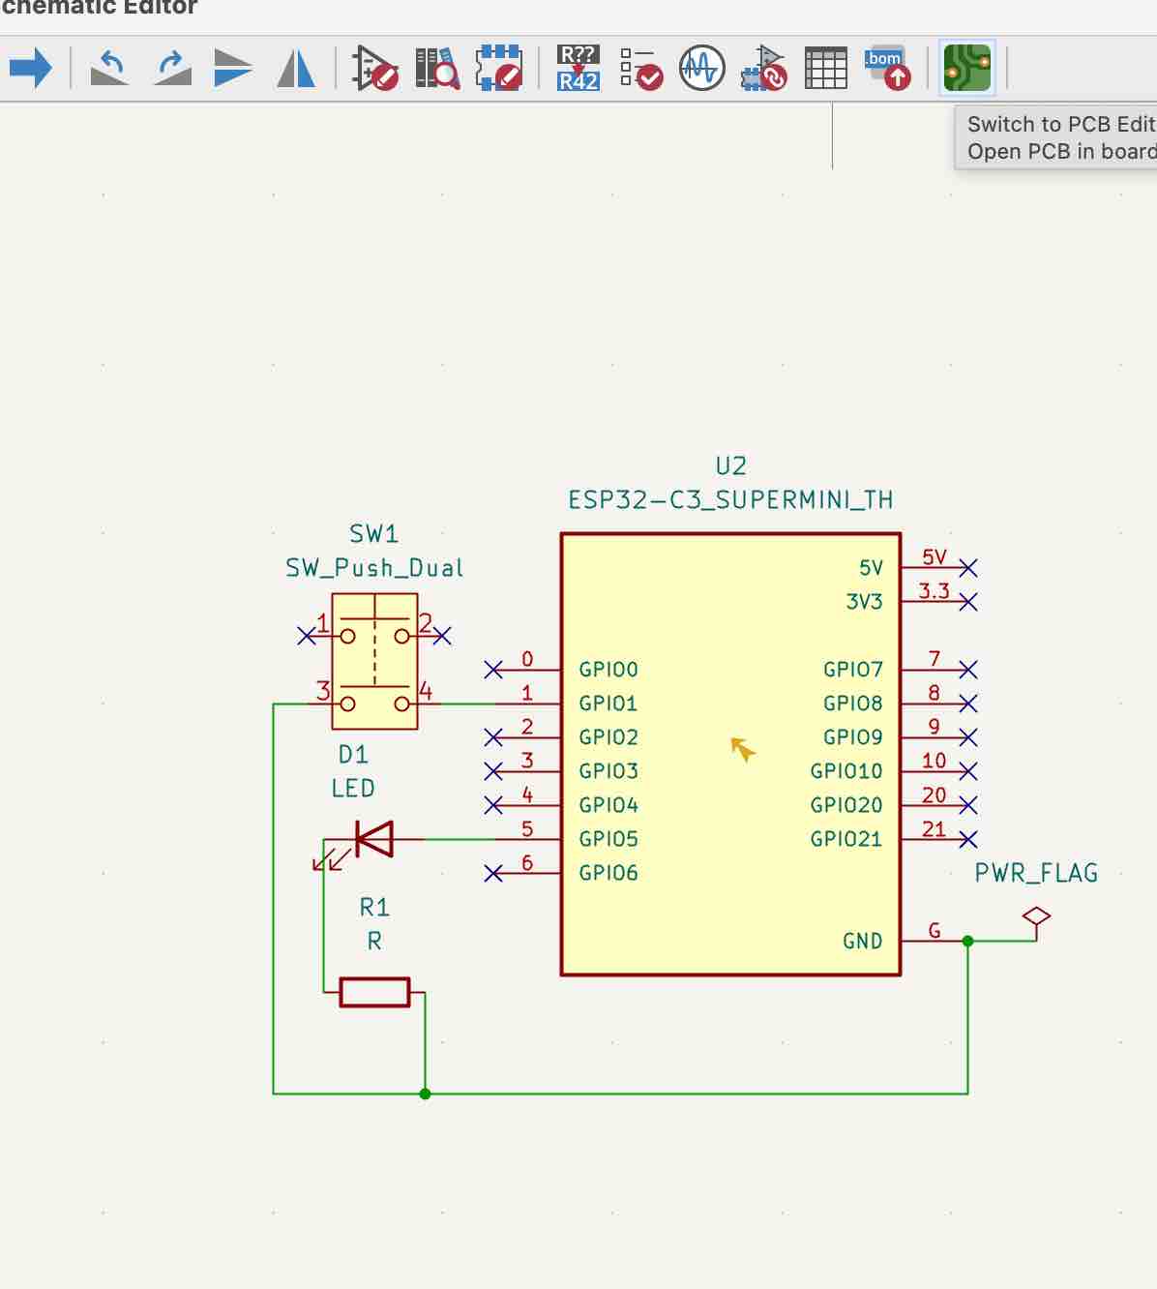Click the GND pin name inside U2
The width and height of the screenshot is (1157, 1289).
[x=862, y=942]
